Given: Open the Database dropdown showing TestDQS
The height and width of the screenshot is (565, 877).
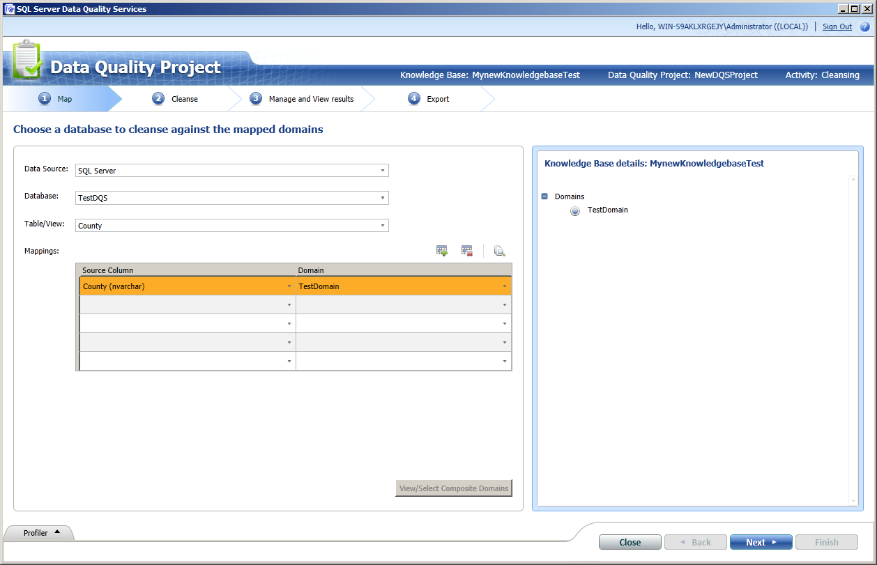Looking at the screenshot, I should click(382, 198).
